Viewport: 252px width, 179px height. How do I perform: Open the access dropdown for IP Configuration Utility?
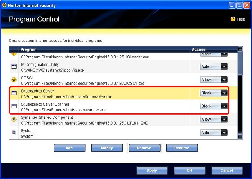213,66
